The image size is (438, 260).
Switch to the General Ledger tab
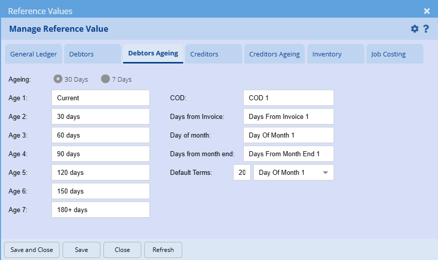pyautogui.click(x=33, y=54)
